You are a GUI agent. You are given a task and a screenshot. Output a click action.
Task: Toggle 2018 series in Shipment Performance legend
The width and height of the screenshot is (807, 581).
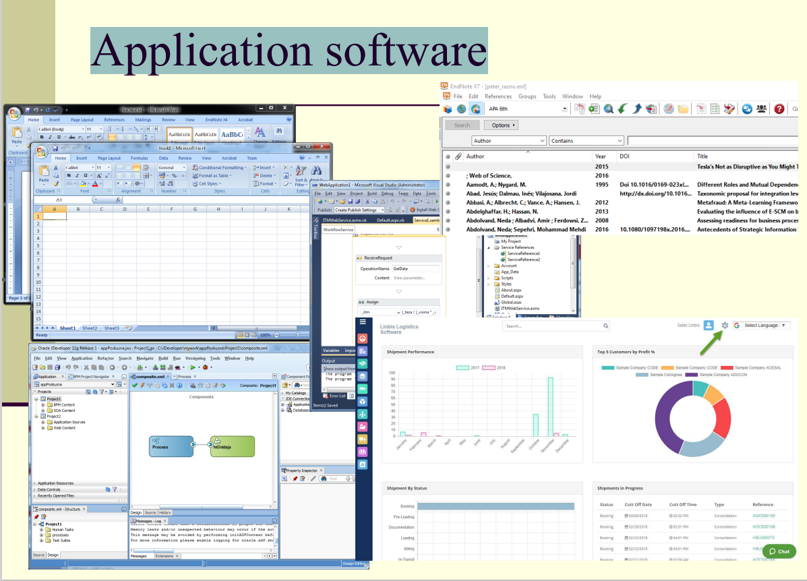click(494, 367)
